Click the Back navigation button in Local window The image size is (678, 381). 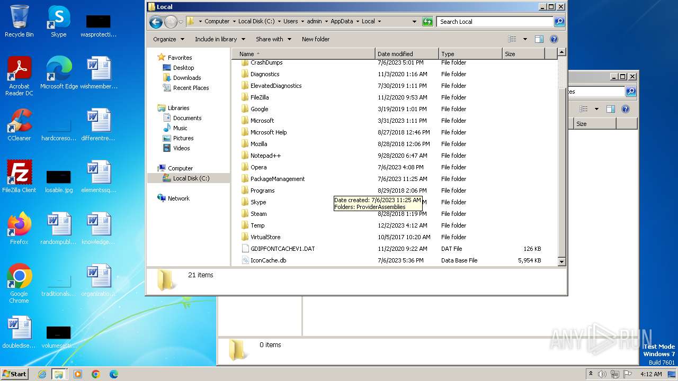pyautogui.click(x=156, y=22)
